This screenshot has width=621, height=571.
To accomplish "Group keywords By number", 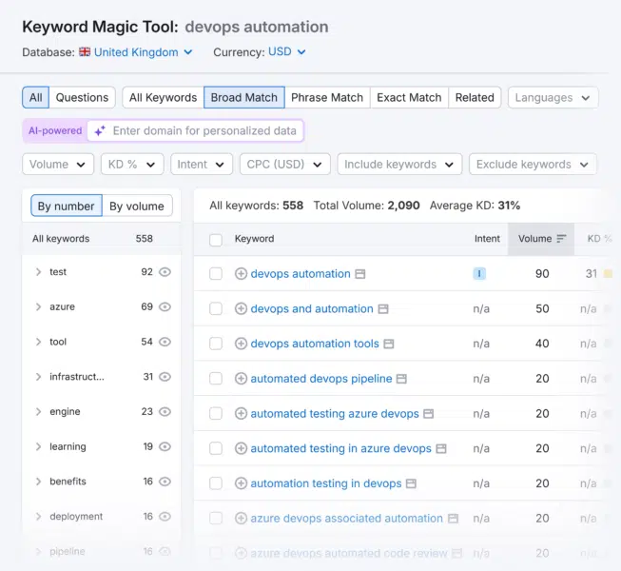I will pyautogui.click(x=67, y=206).
